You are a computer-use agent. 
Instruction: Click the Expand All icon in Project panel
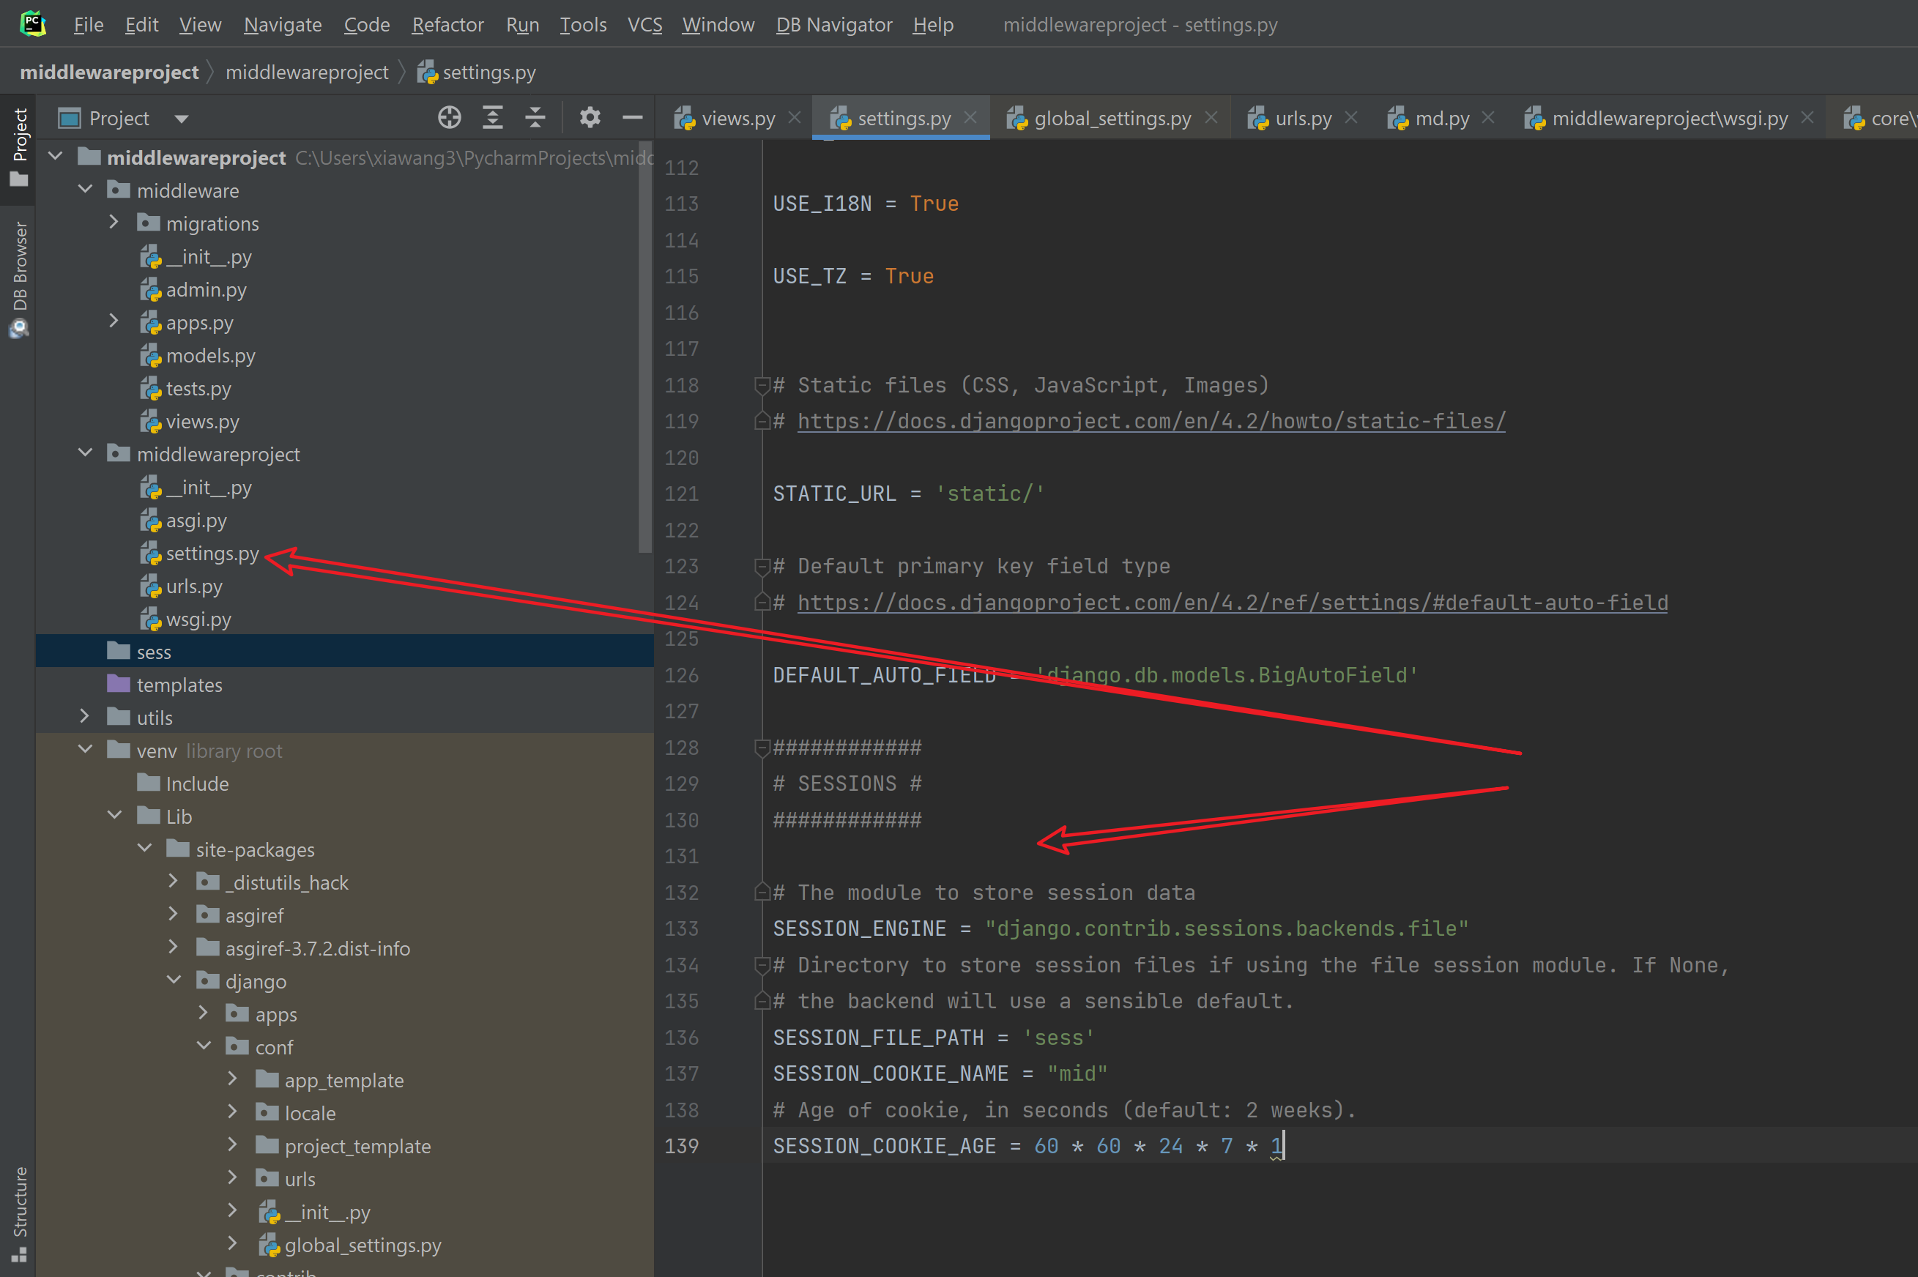point(492,118)
